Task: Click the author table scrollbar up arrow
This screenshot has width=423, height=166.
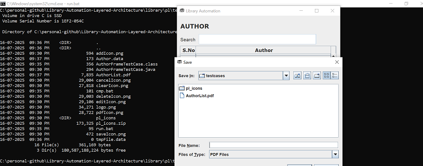Action: click(x=333, y=56)
